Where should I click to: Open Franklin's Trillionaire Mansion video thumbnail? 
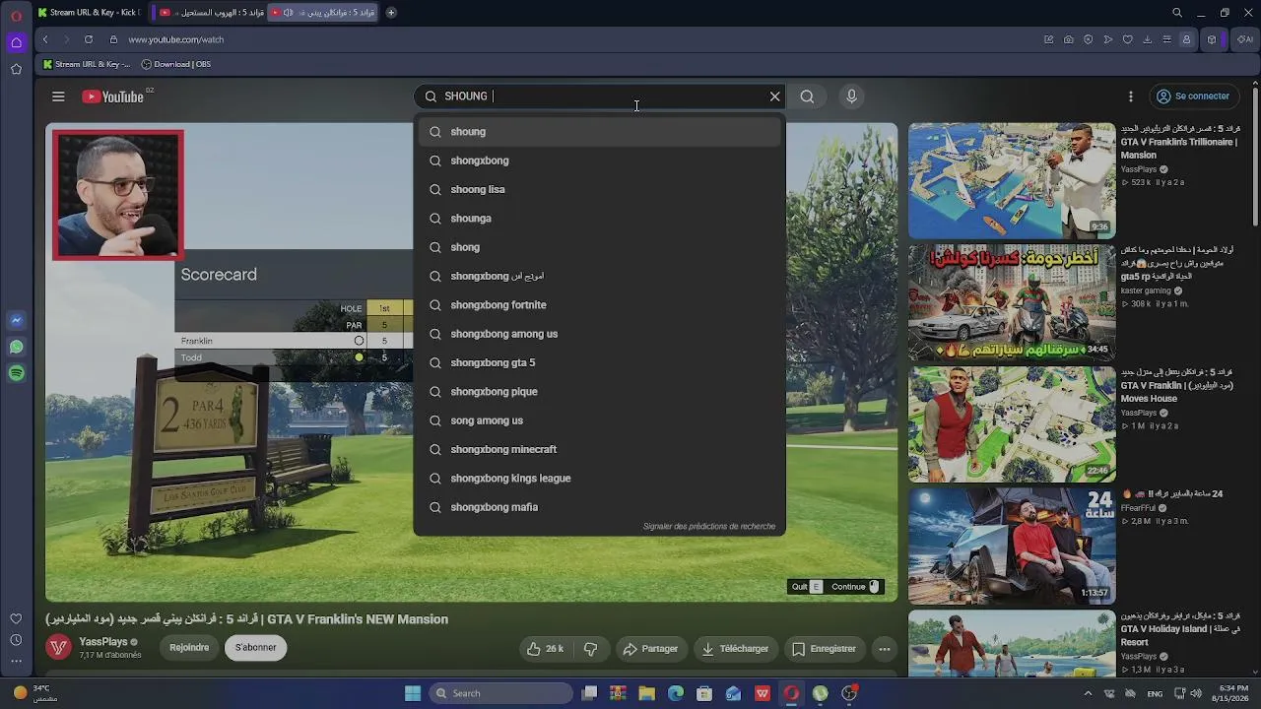pos(1012,180)
